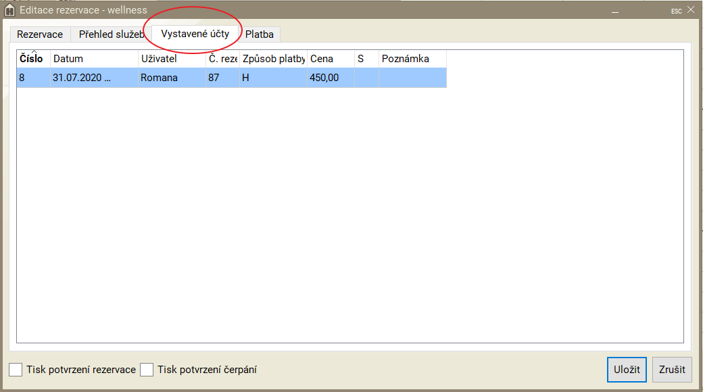Minimize the Editace rezervace window
Screen dimensions: 703x392
tap(615, 11)
